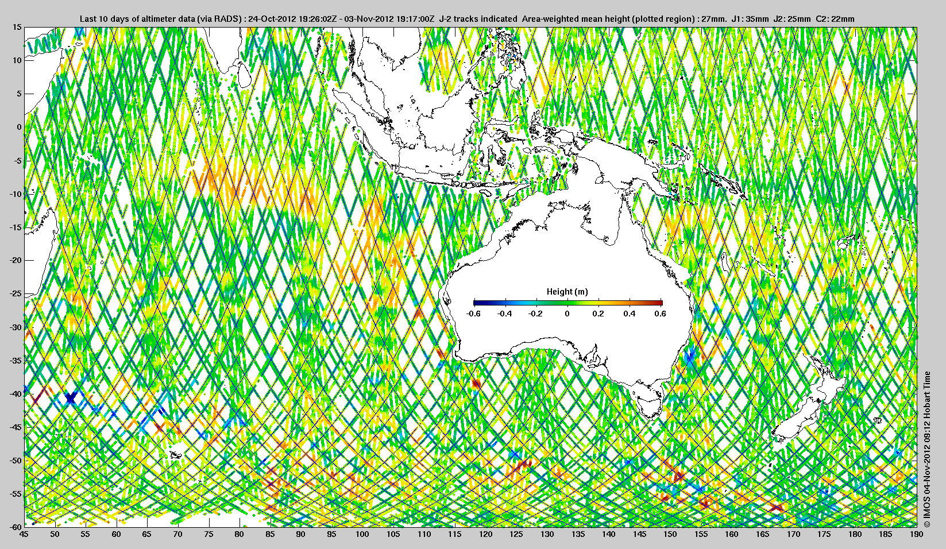Click latitude axis tick label -60
Image resolution: width=946 pixels, height=549 pixels.
(x=16, y=527)
